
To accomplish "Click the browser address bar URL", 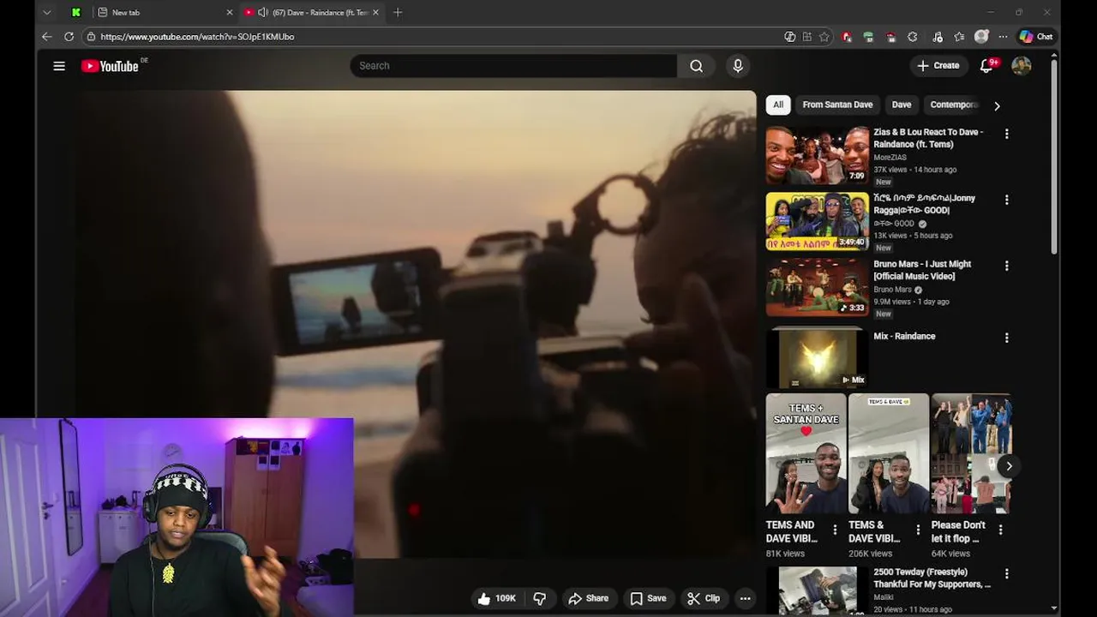I will pyautogui.click(x=197, y=37).
